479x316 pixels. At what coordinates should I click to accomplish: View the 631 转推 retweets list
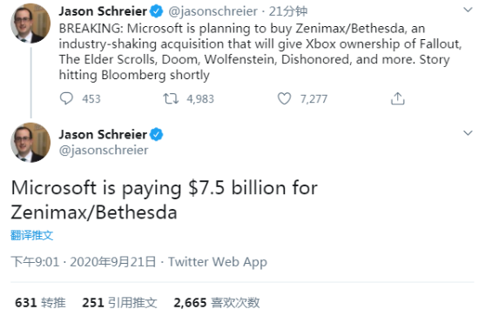(40, 303)
